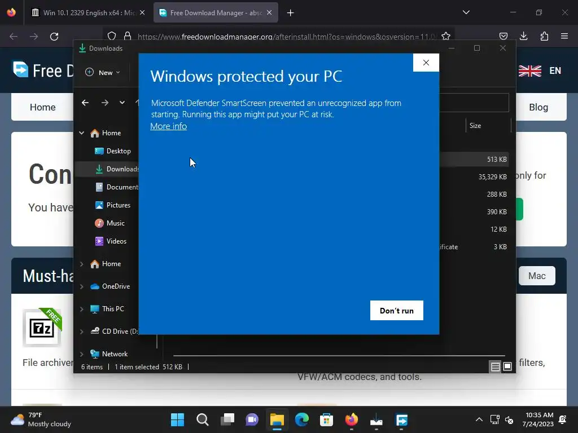Open the list all tabs dropdown
578x433 pixels.
point(466,12)
